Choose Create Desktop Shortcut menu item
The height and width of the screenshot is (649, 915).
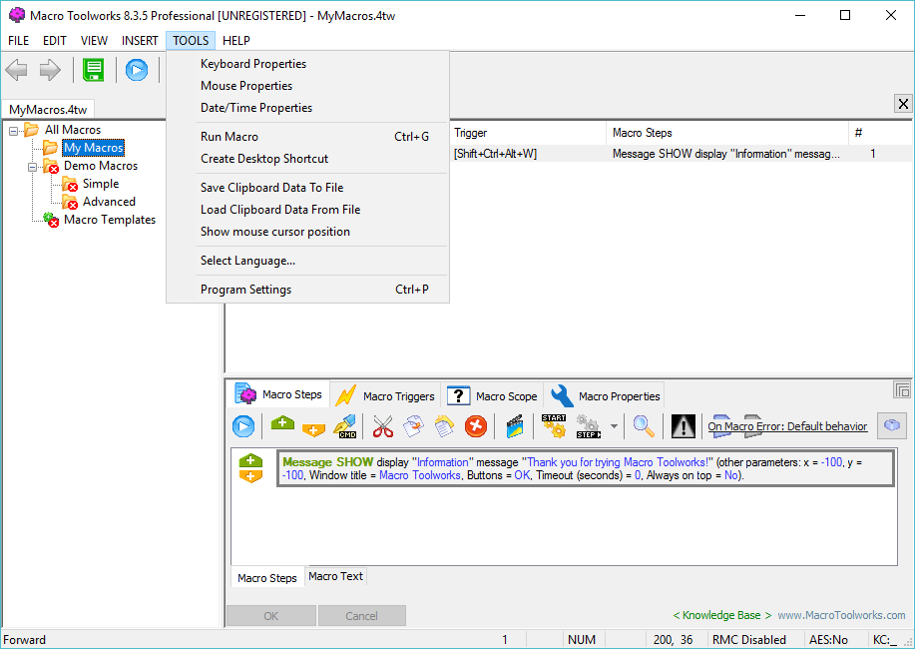(x=307, y=159)
